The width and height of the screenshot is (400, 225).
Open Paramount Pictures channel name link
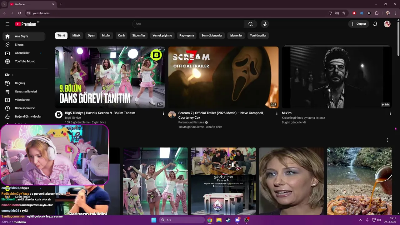191,122
